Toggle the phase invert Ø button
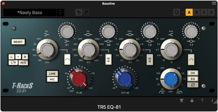218x112 pixels. pos(193,85)
